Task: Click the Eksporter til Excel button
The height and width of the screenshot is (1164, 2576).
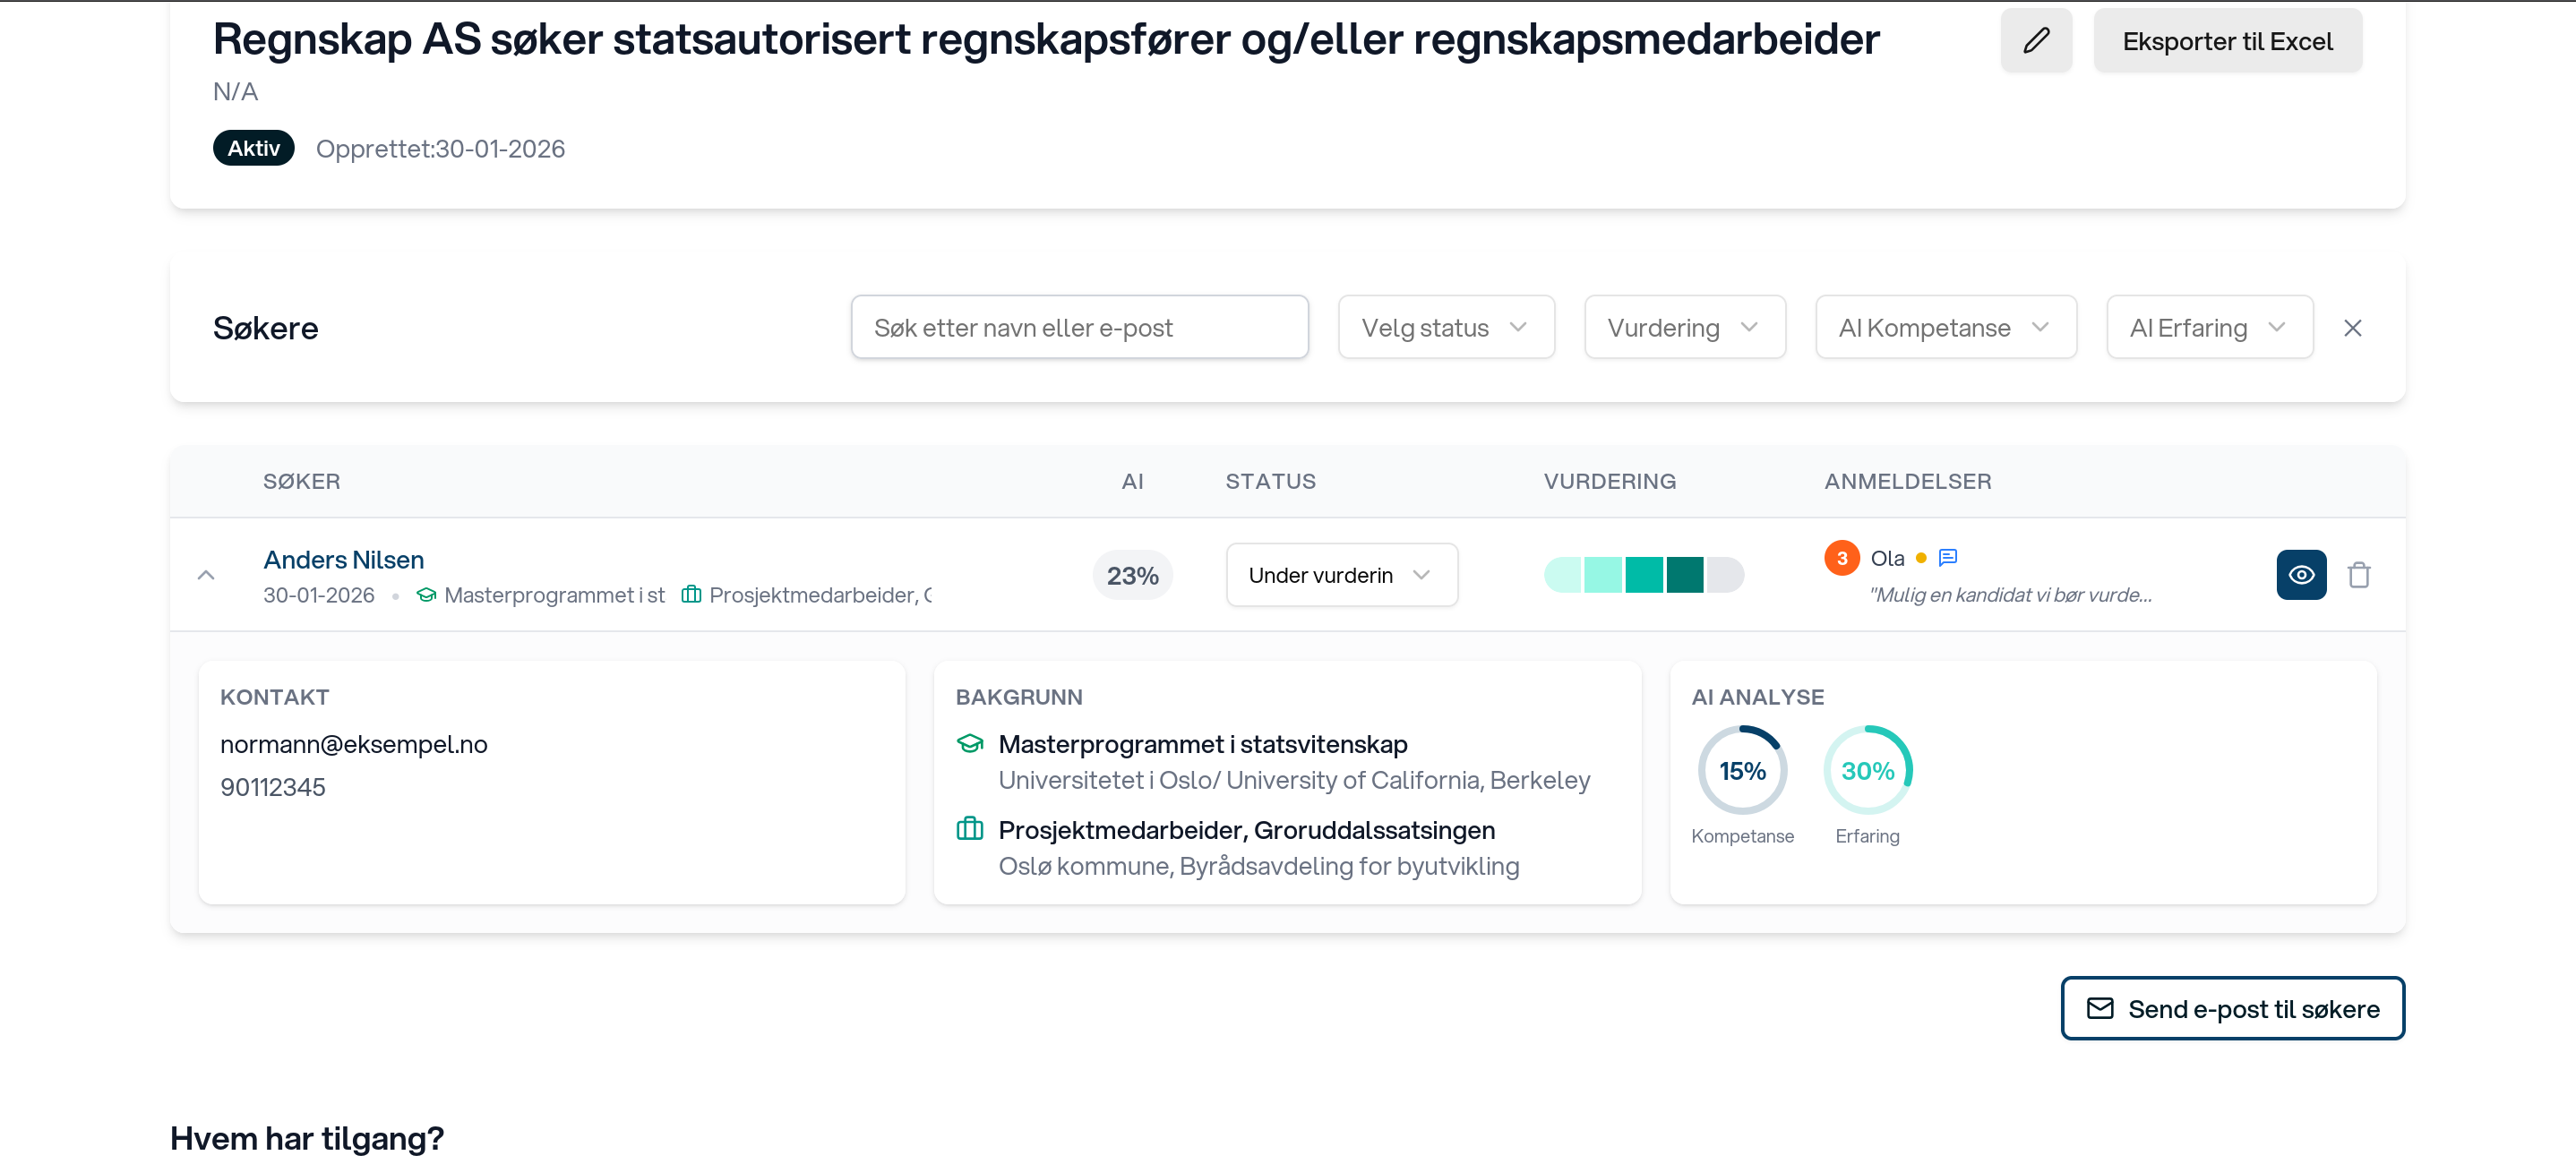Action: 2227,40
